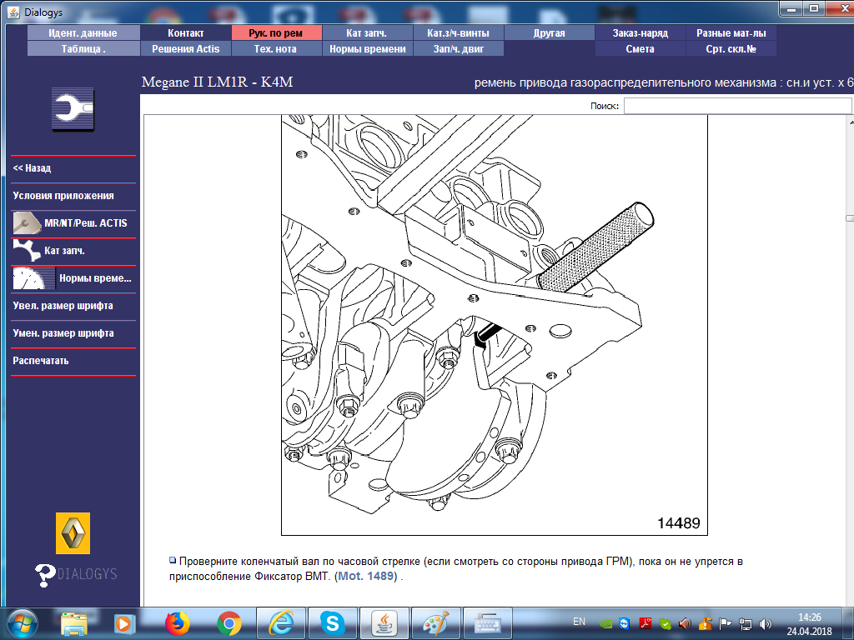
Task: Open the Другая tab
Action: click(549, 33)
